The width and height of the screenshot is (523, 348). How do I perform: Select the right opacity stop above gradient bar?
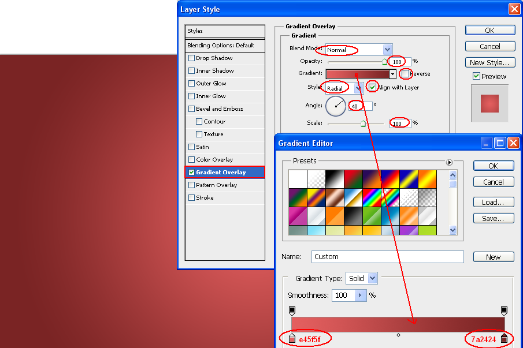[504, 310]
